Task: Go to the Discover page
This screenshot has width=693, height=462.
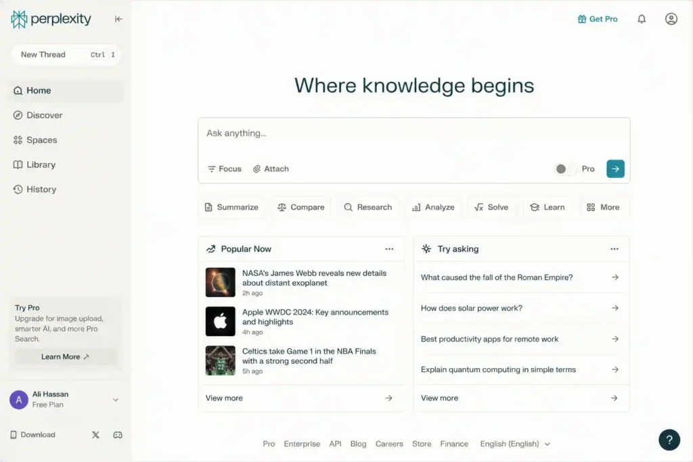Action: pyautogui.click(x=38, y=115)
